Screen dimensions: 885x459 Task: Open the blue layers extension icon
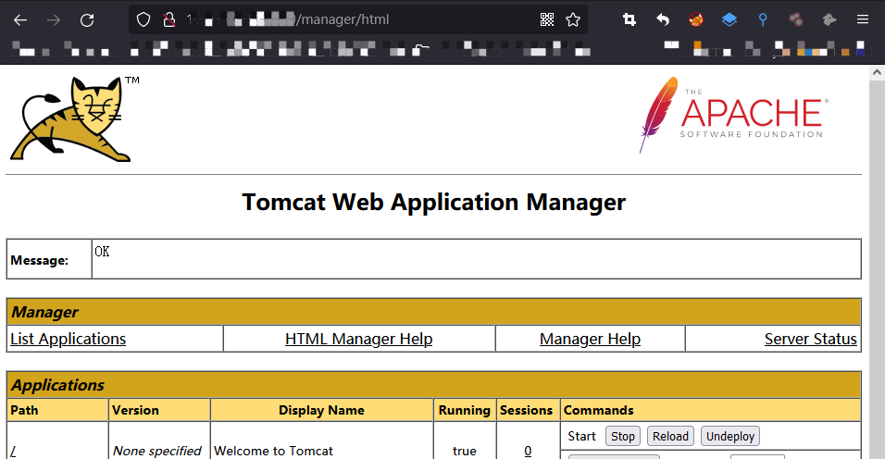pyautogui.click(x=729, y=19)
